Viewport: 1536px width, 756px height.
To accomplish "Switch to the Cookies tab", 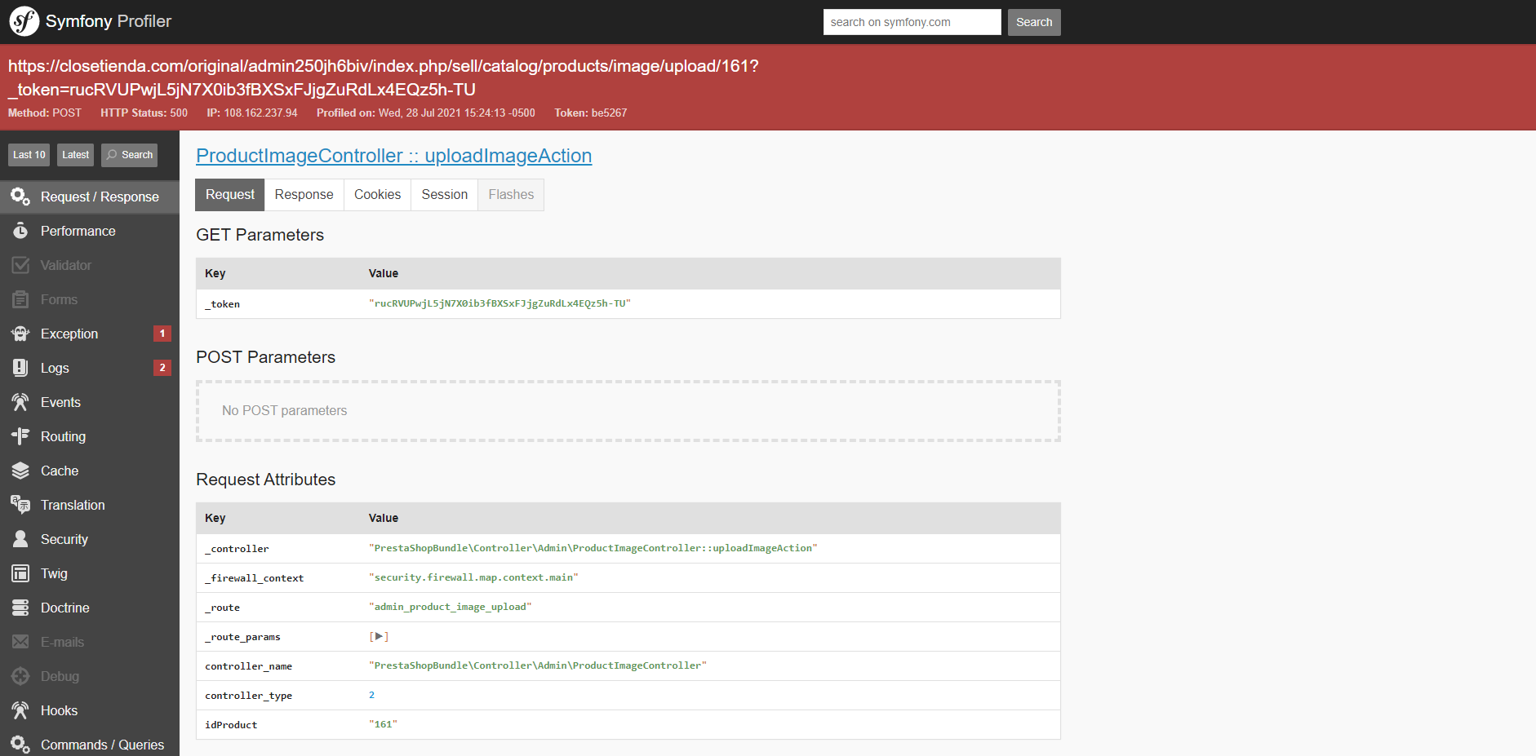I will [377, 195].
